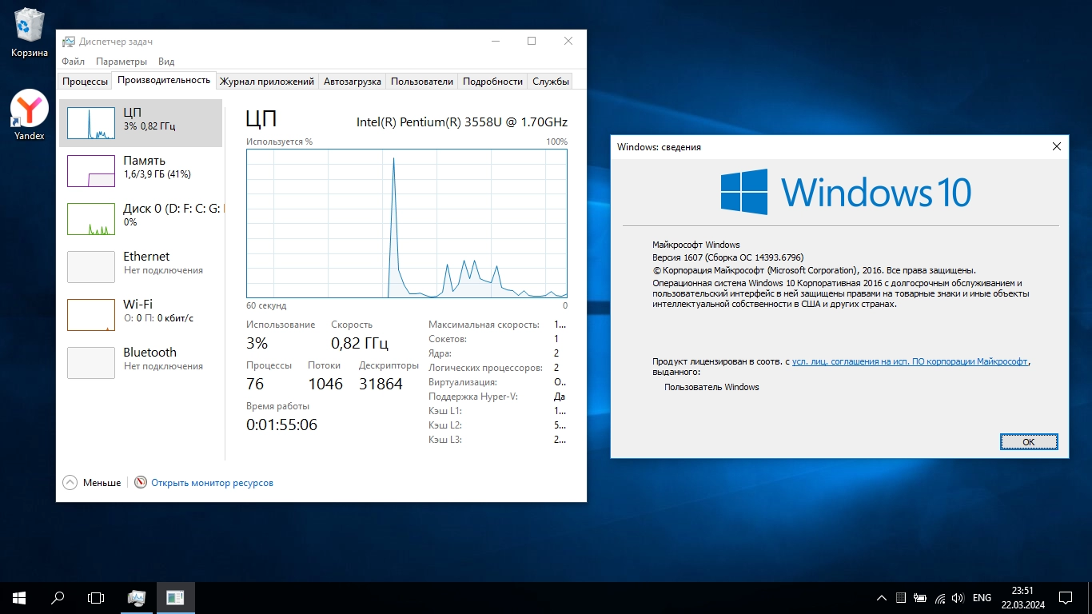This screenshot has height=614, width=1092.
Task: Open the Action Center notification icon
Action: (x=1066, y=598)
